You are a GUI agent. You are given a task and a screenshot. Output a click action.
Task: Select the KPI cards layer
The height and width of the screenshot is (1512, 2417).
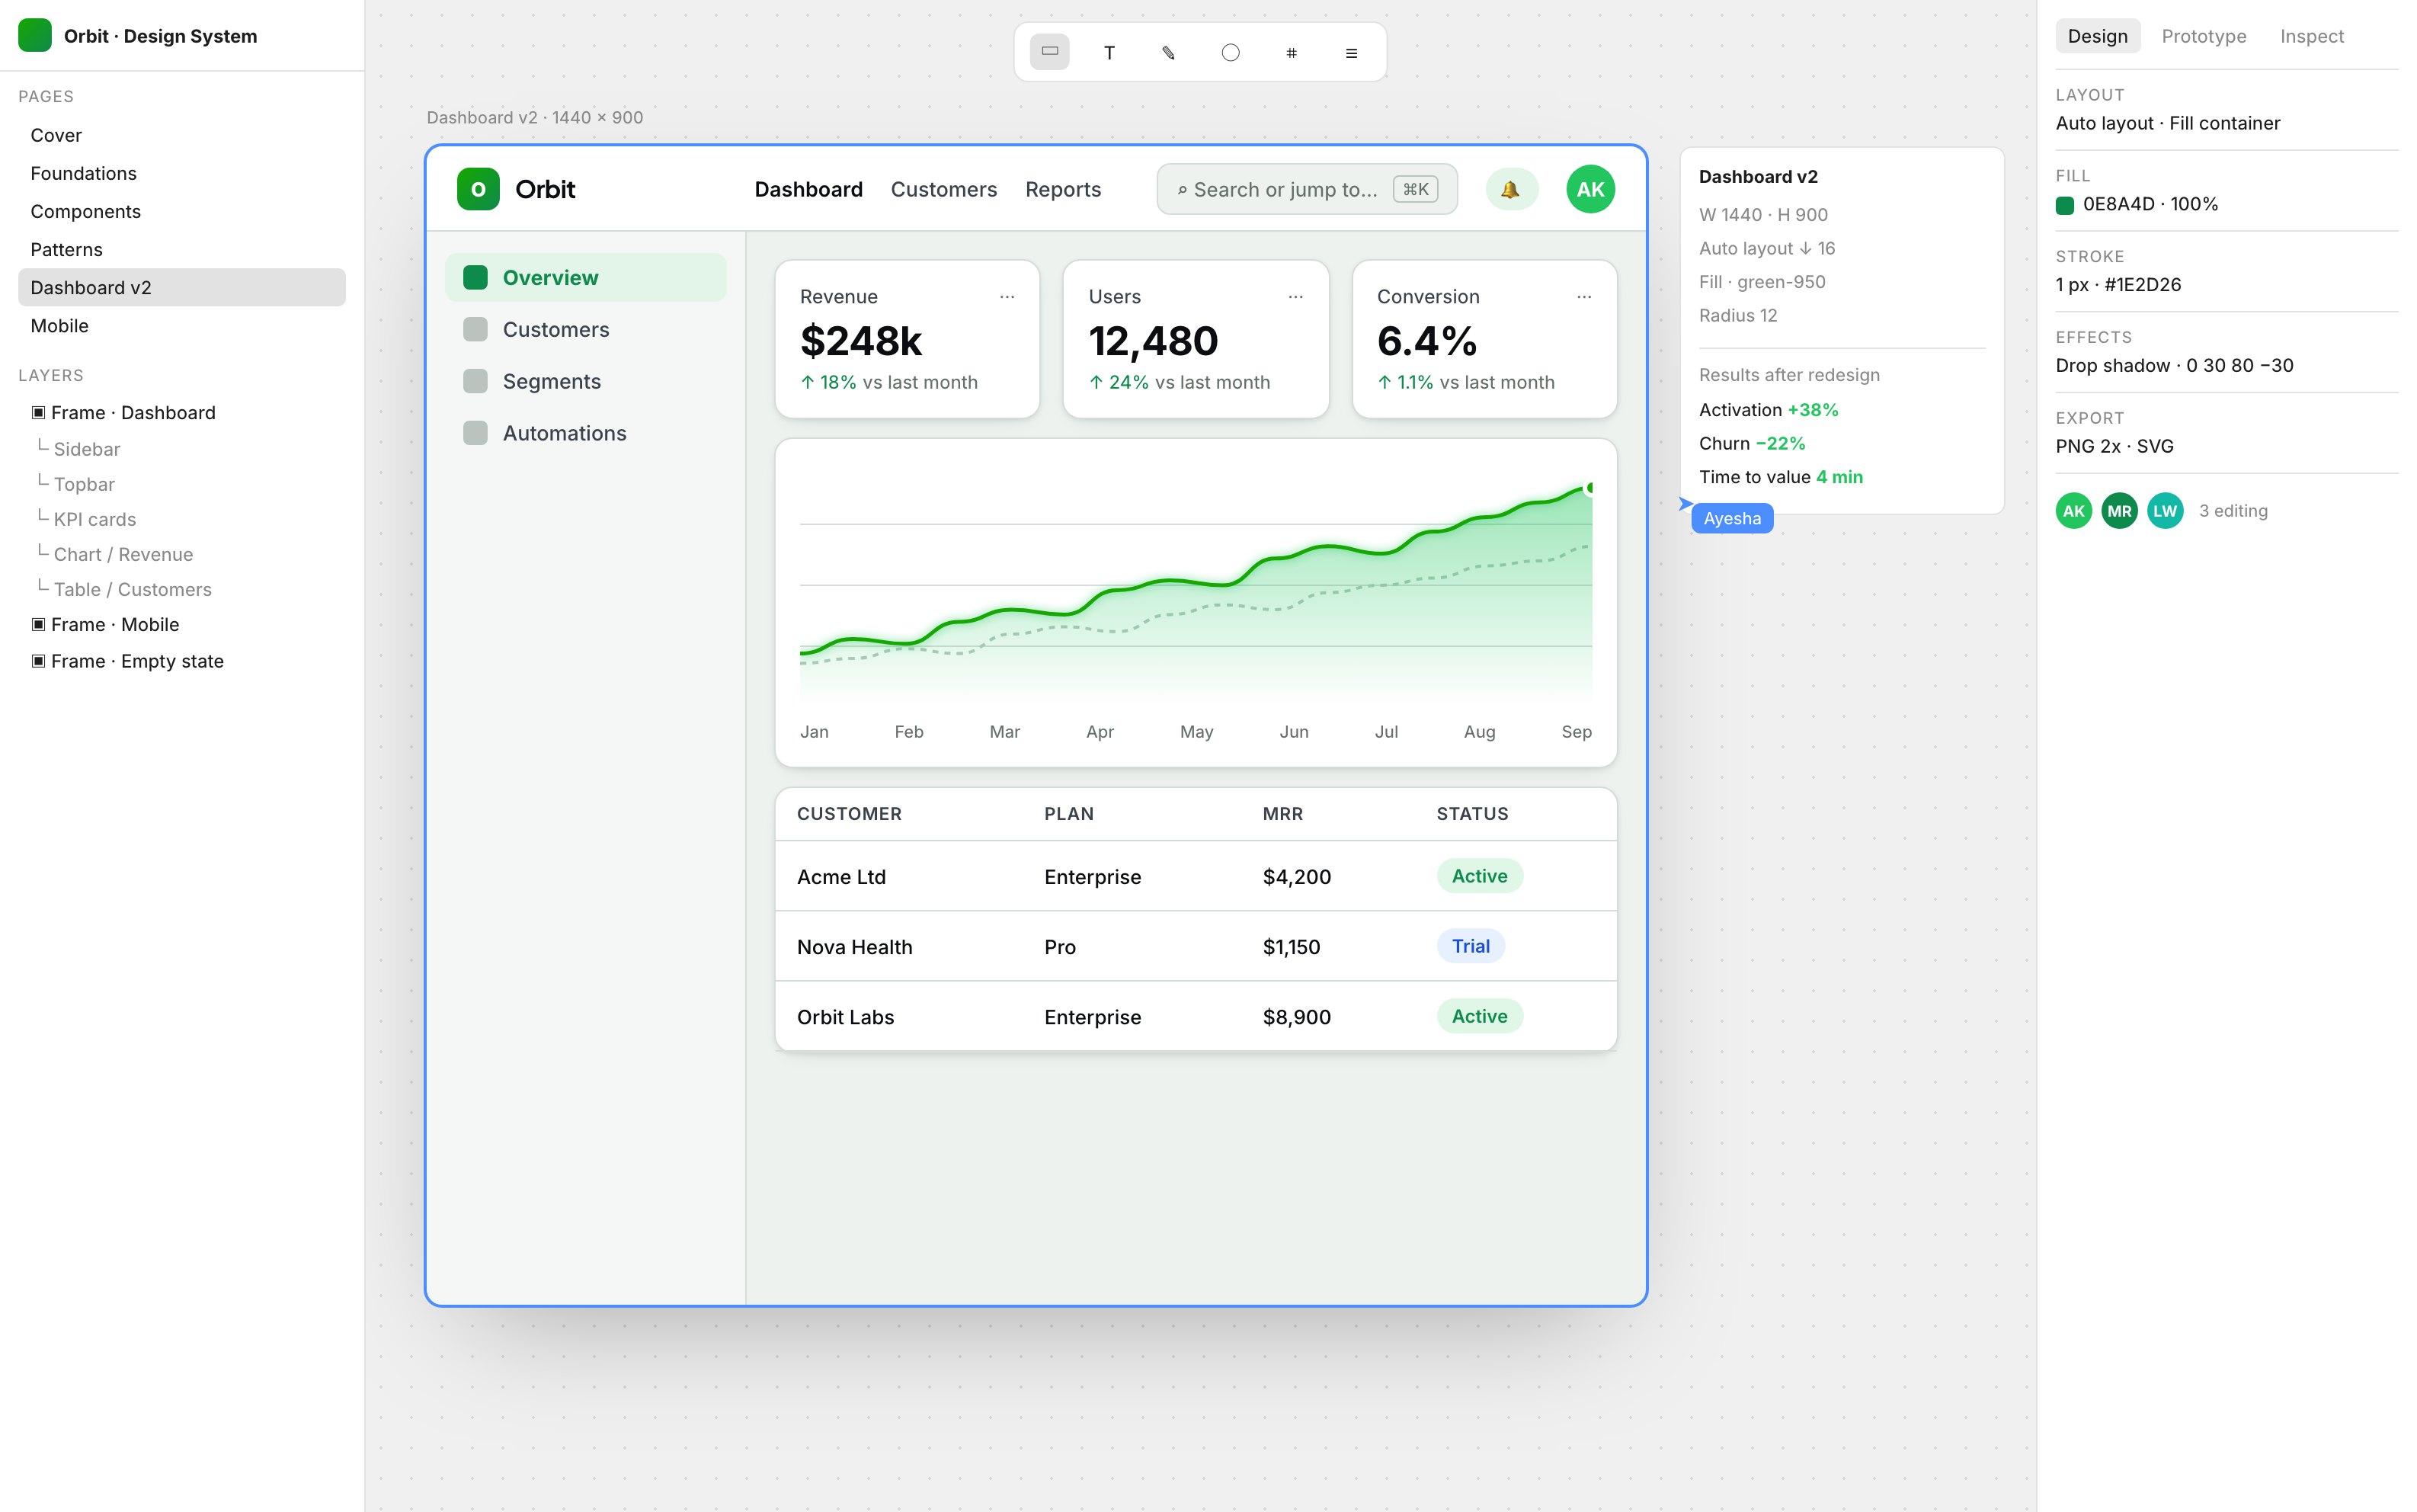click(x=95, y=519)
